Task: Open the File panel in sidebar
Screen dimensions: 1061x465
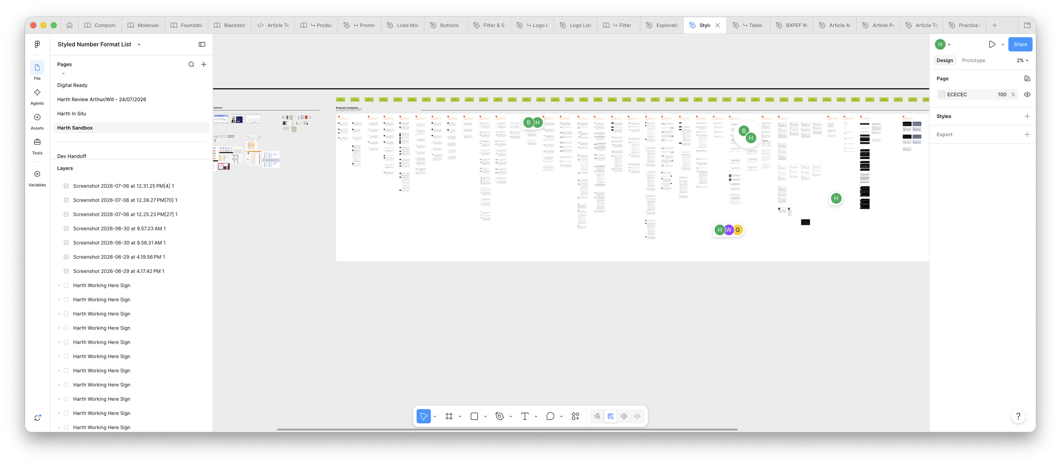Action: (x=37, y=71)
